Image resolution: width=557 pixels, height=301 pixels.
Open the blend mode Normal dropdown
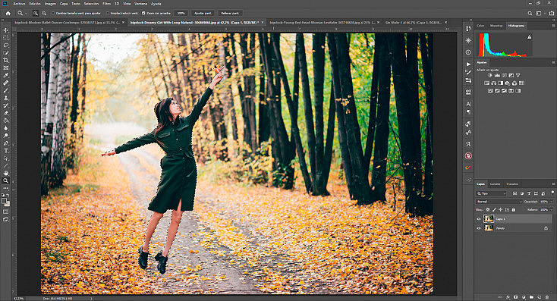[x=499, y=202]
